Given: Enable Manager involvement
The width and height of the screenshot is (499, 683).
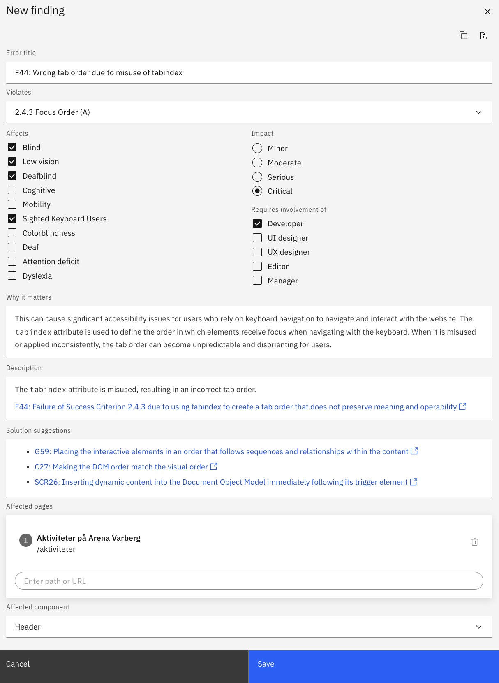Looking at the screenshot, I should pyautogui.click(x=257, y=280).
